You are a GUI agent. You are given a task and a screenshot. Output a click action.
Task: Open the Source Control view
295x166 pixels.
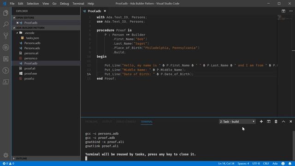pyautogui.click(x=6, y=36)
